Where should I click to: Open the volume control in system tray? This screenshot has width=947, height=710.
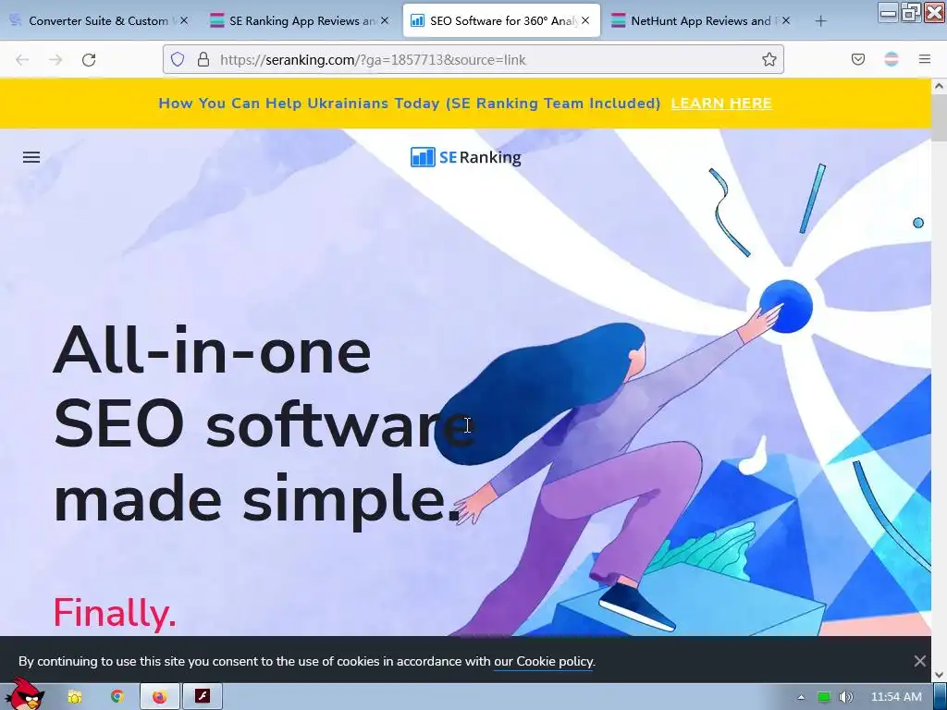[846, 697]
